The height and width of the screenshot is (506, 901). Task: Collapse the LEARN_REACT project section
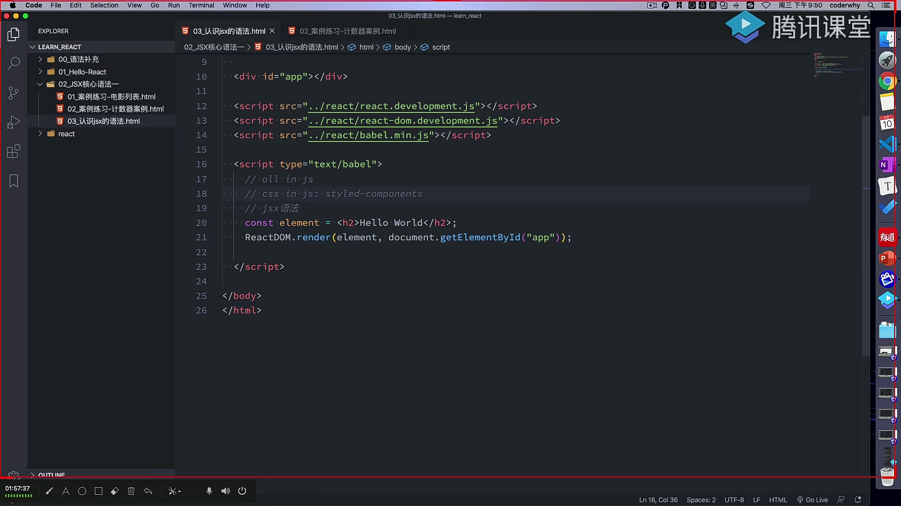click(x=101, y=47)
